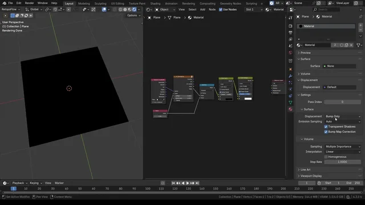Jump to the timeline end frame

pos(197,183)
